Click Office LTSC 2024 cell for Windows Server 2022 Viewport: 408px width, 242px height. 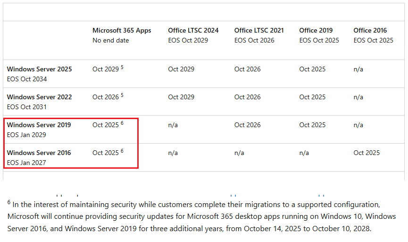tap(181, 97)
